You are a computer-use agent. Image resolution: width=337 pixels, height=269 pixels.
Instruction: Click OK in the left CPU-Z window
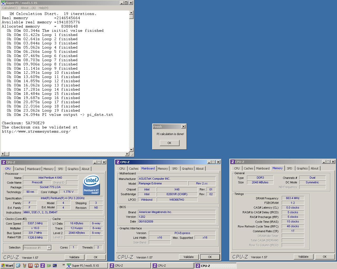[x=96, y=257]
